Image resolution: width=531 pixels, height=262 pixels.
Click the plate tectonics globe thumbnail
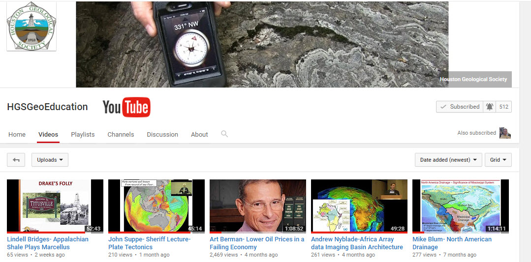pyautogui.click(x=156, y=206)
